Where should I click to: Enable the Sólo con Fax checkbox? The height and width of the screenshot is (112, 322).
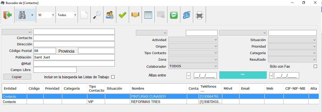(315, 66)
